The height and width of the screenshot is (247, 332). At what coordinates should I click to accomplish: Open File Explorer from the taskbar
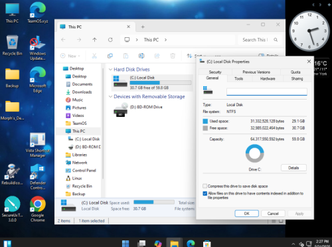point(175,243)
